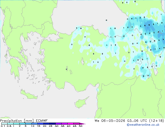Click the 1–2 mm legend color swatch

click(16, 124)
